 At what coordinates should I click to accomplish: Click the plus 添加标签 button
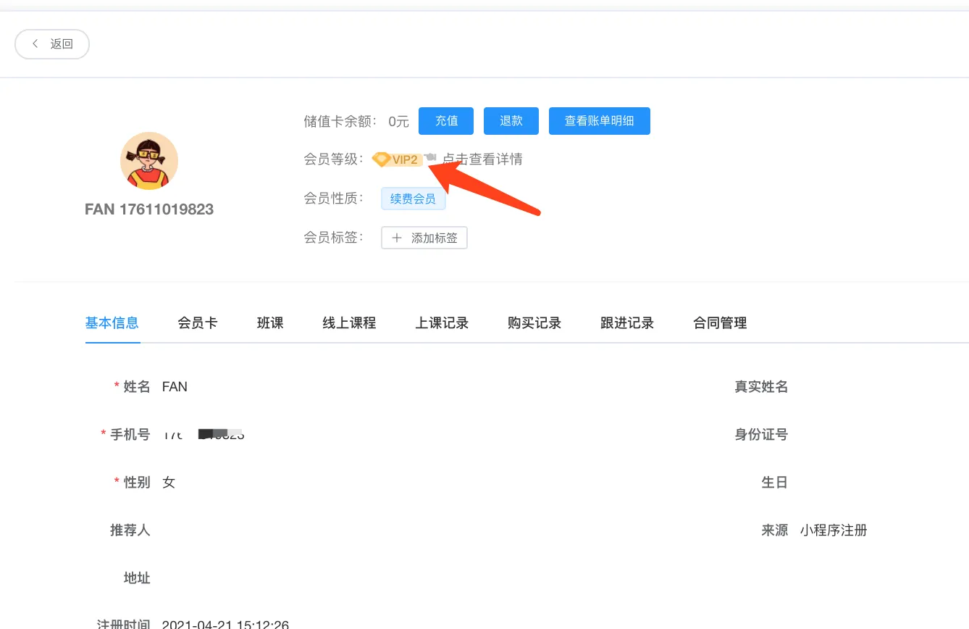tap(424, 238)
